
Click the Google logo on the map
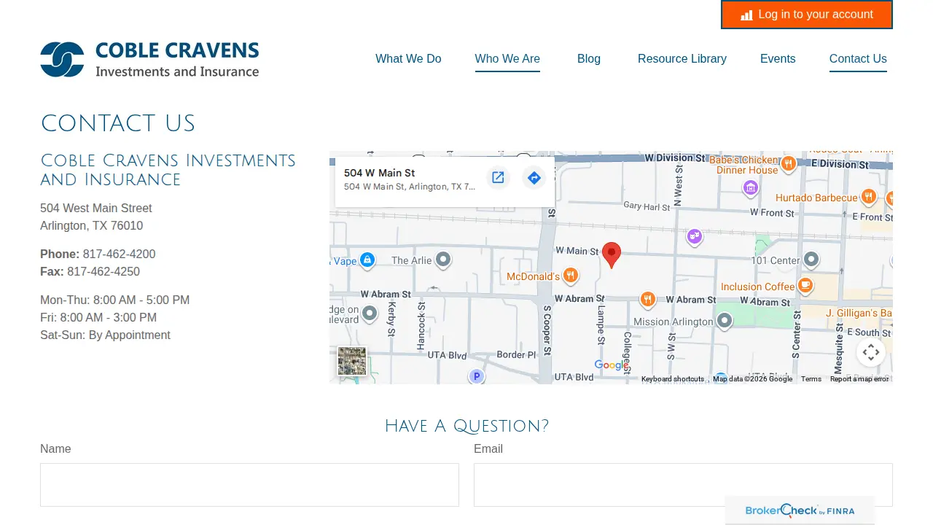tap(611, 365)
